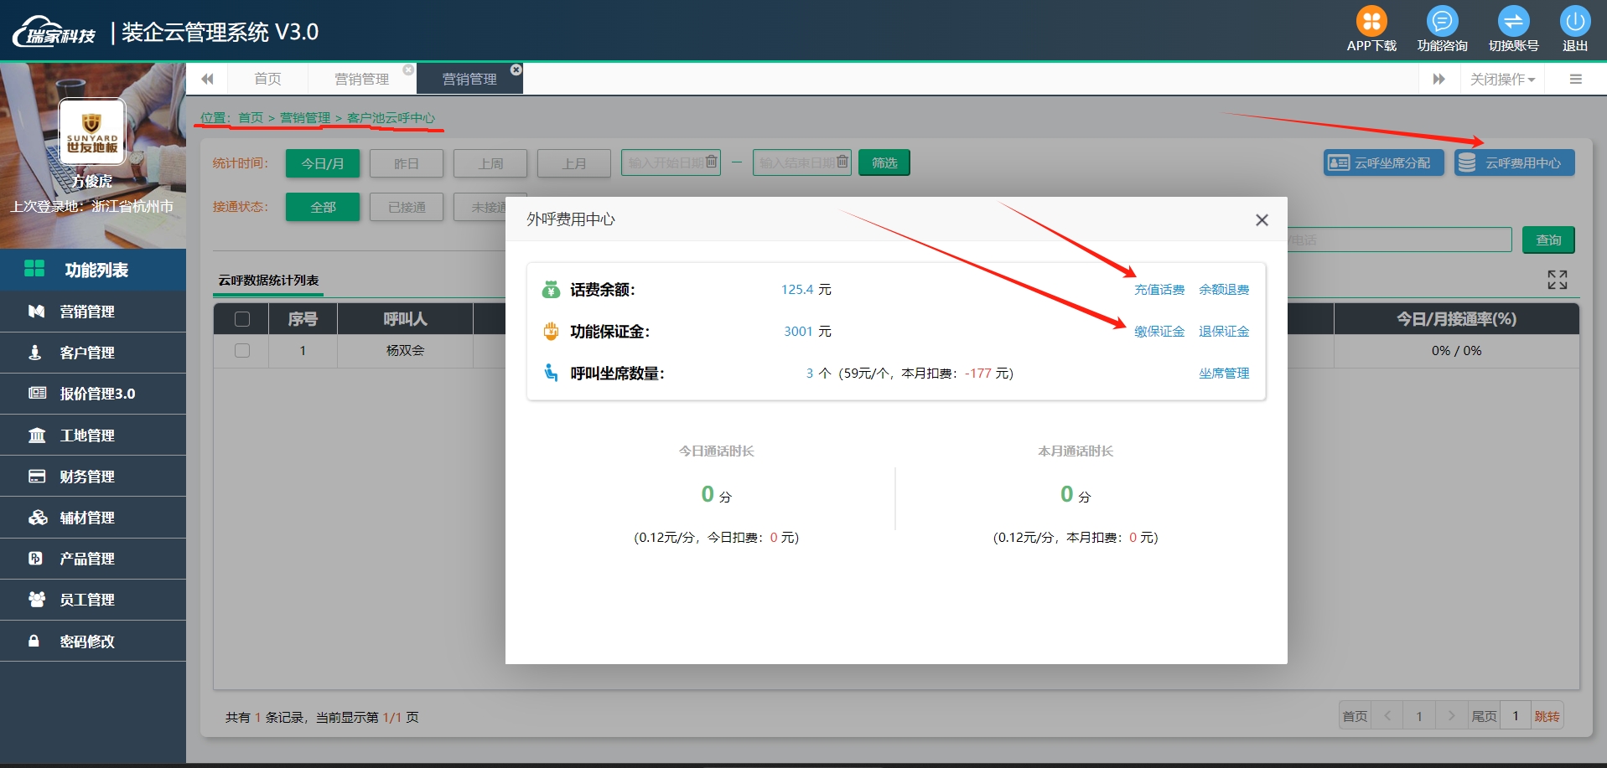Click the APP下载 icon in header
1607x768 pixels.
point(1371,22)
